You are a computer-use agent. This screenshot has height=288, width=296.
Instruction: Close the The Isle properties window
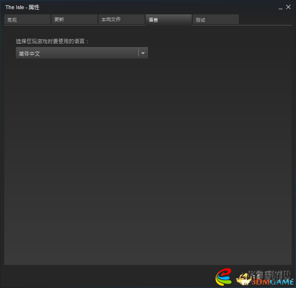point(288,7)
